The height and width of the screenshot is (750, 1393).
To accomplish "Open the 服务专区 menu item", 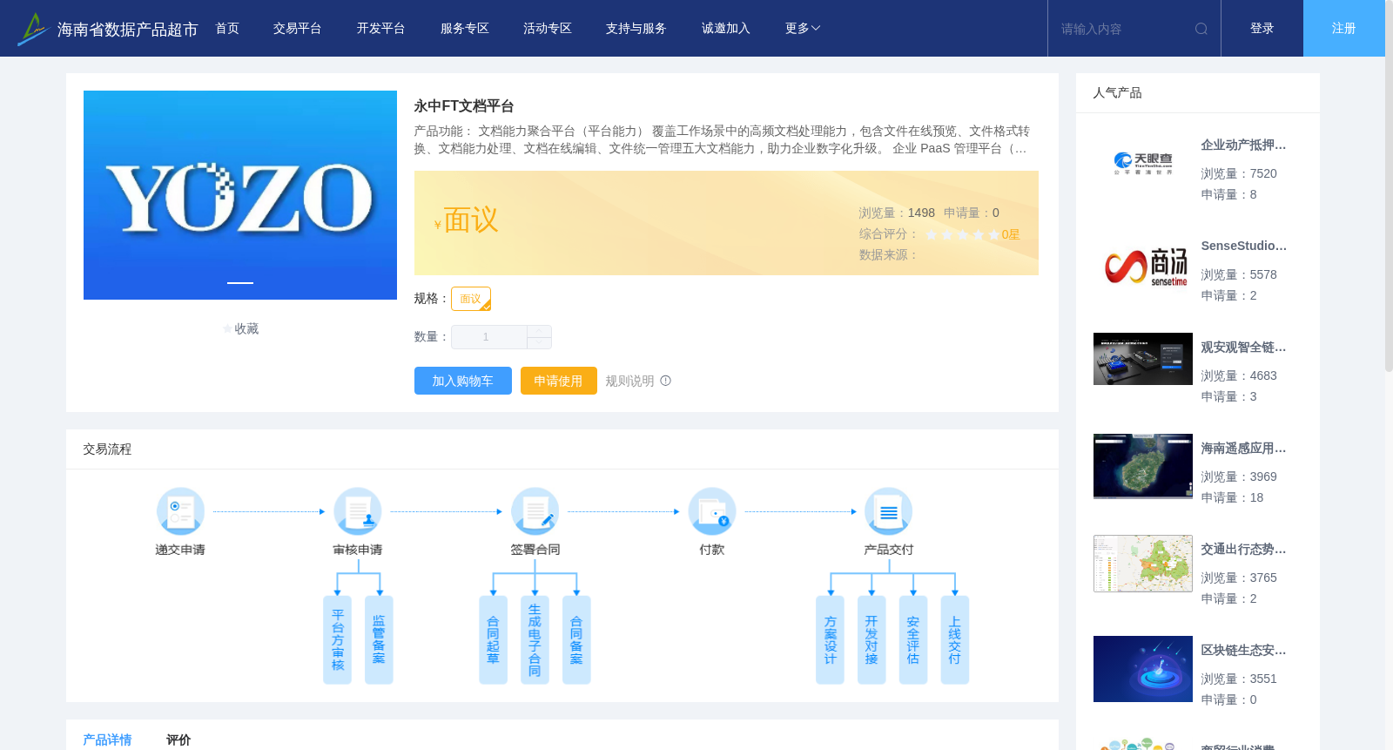I will 465,29.
